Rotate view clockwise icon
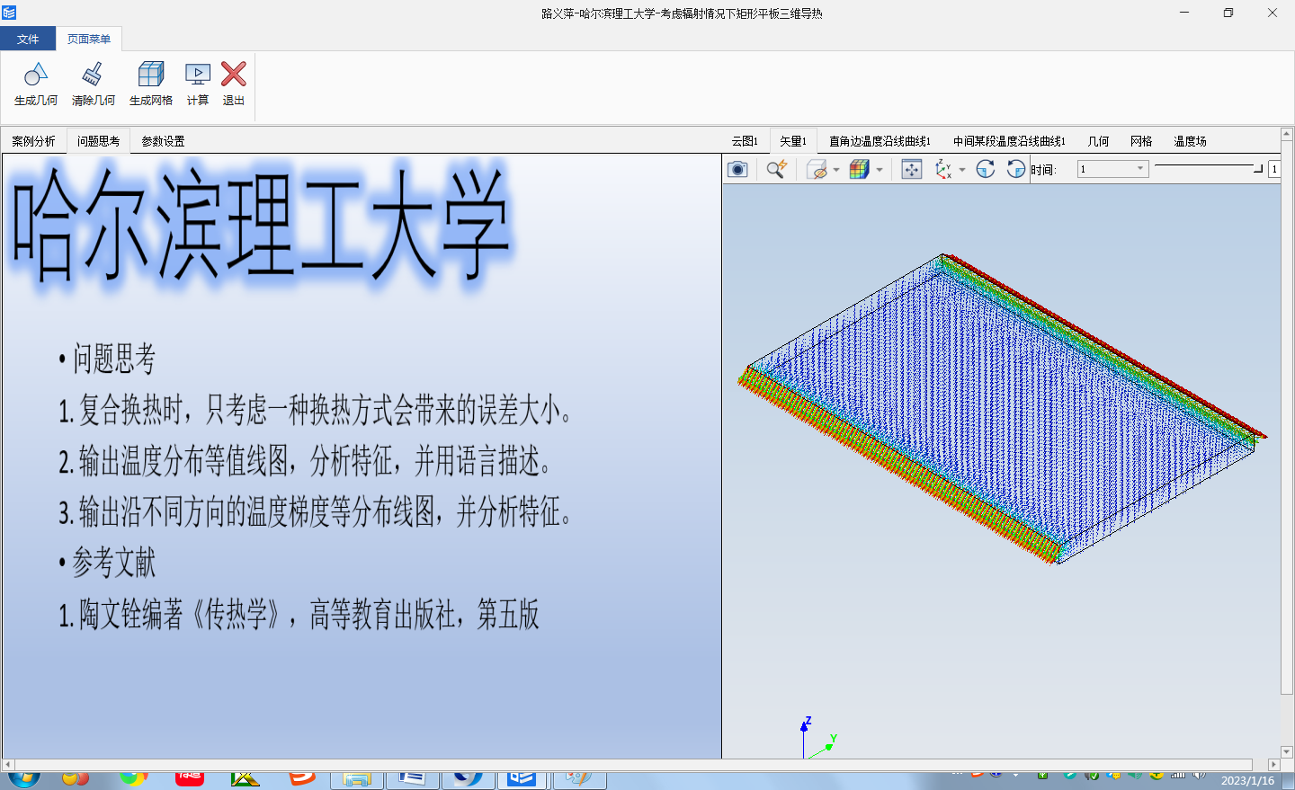Image resolution: width=1295 pixels, height=790 pixels. click(986, 169)
